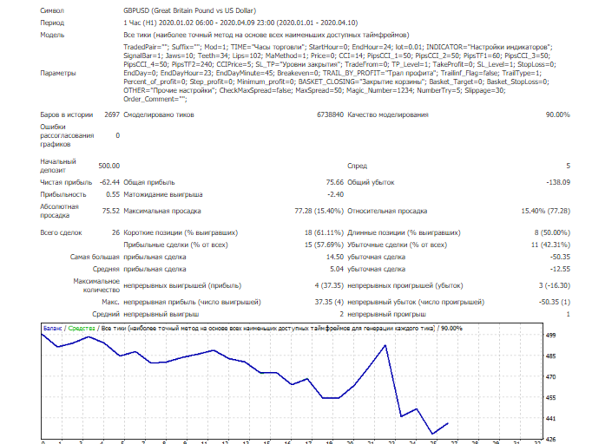Select the average loss trade value -12.55

(560, 269)
